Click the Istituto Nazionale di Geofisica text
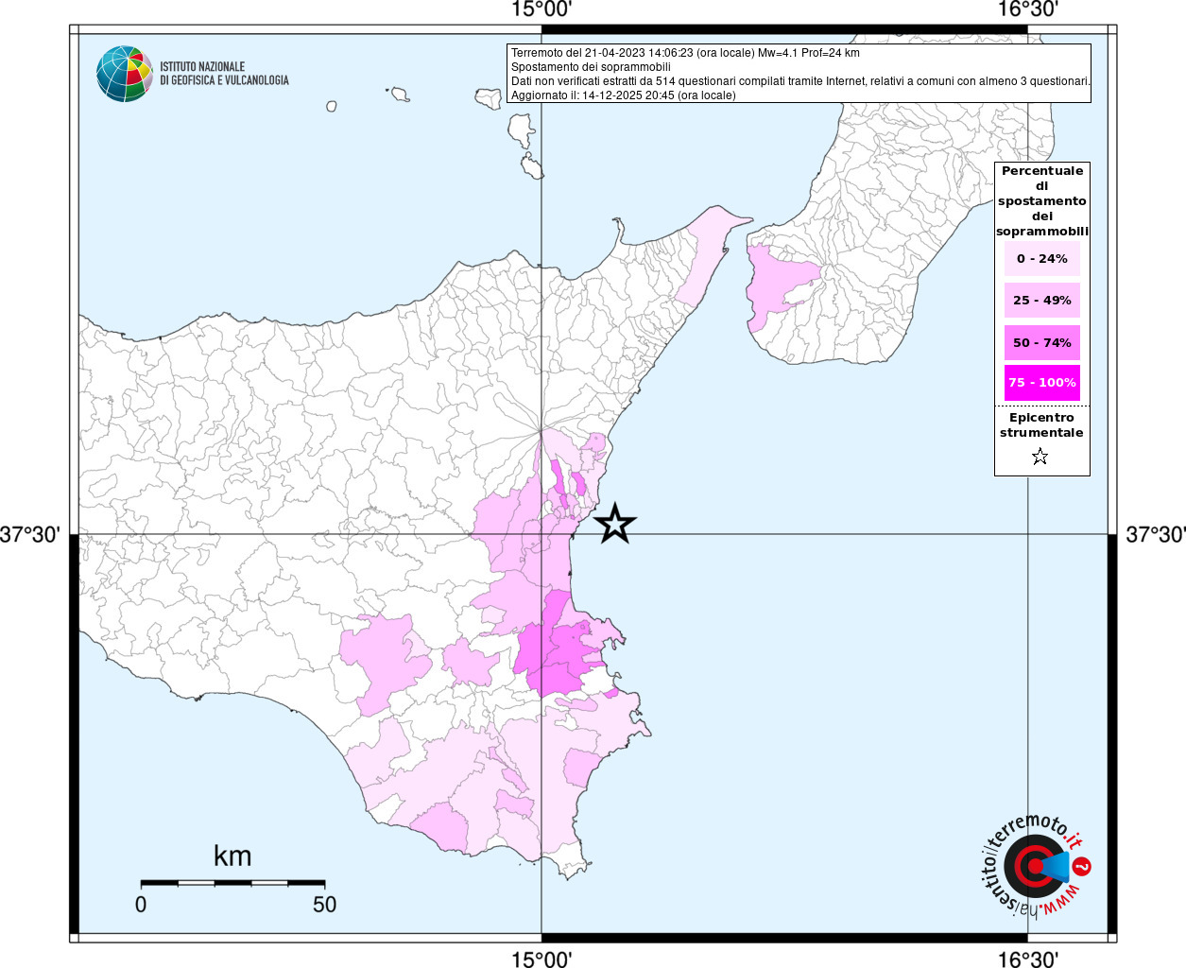Viewport: 1186px width, 968px height. pyautogui.click(x=224, y=74)
